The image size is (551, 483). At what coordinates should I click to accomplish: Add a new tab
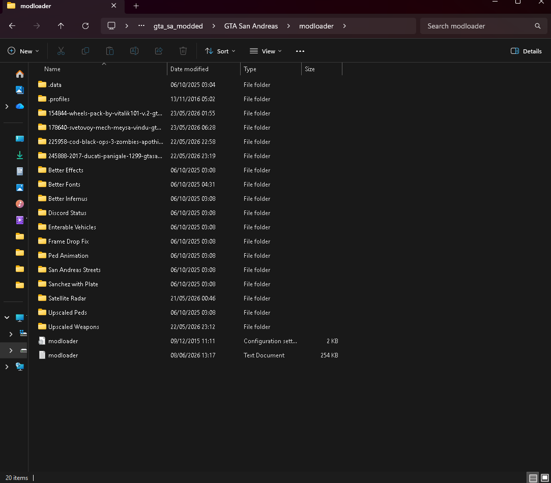136,6
